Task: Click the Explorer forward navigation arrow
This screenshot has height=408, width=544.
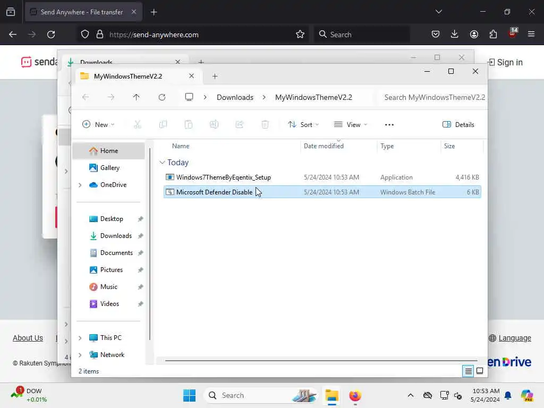Action: coord(110,98)
